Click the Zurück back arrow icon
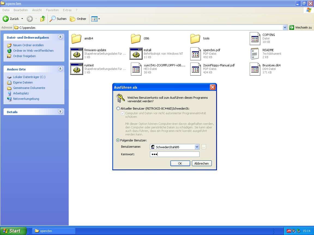Image resolution: width=314 pixels, height=235 pixels. (x=6, y=19)
